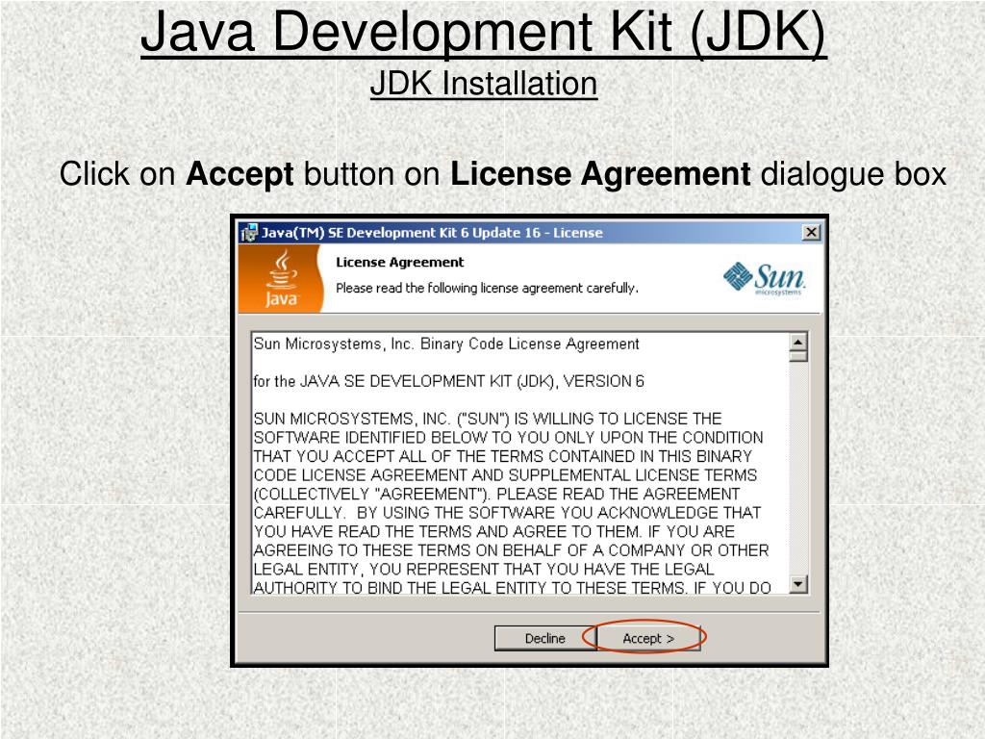Click the line starting 'THAT YOU ACCEPT ALL'
Screen dimensions: 985x739
coord(502,456)
